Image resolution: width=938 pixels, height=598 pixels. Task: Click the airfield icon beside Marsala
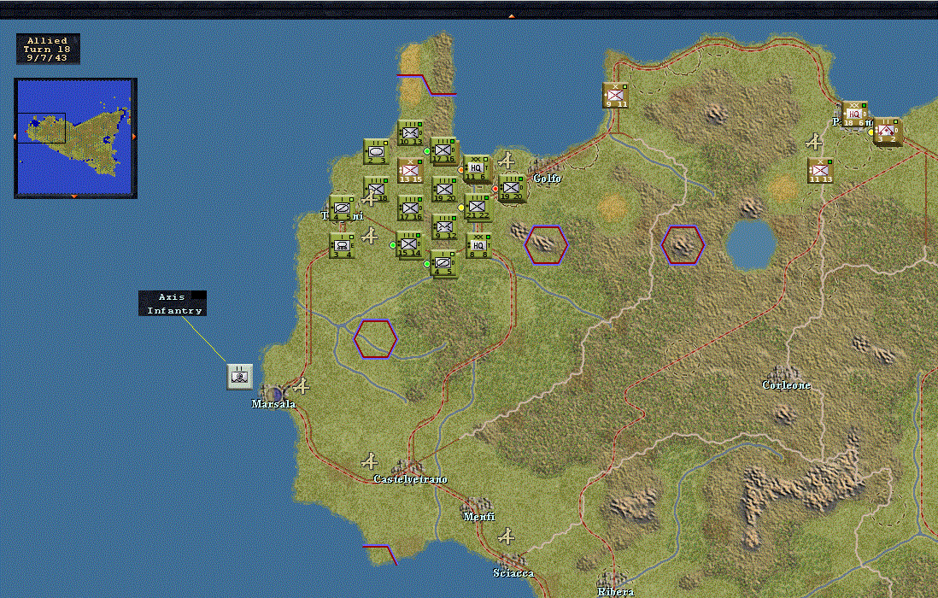click(x=302, y=386)
